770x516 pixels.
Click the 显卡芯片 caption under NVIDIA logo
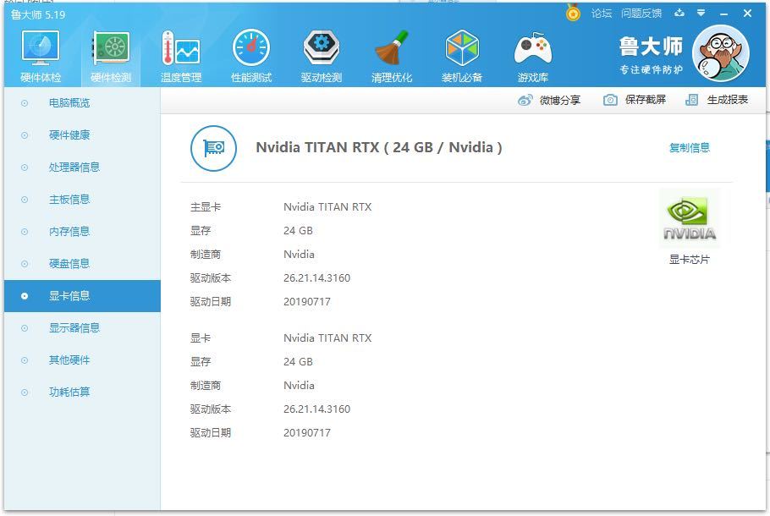click(689, 260)
